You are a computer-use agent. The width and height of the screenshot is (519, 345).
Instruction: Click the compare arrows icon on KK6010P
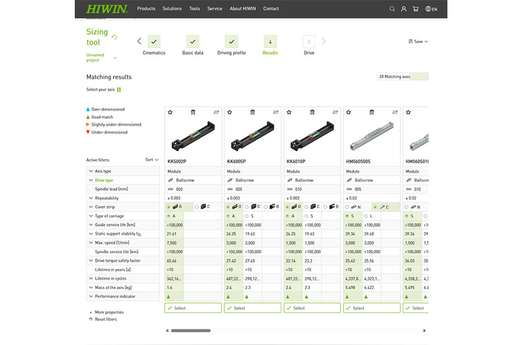[x=335, y=112]
